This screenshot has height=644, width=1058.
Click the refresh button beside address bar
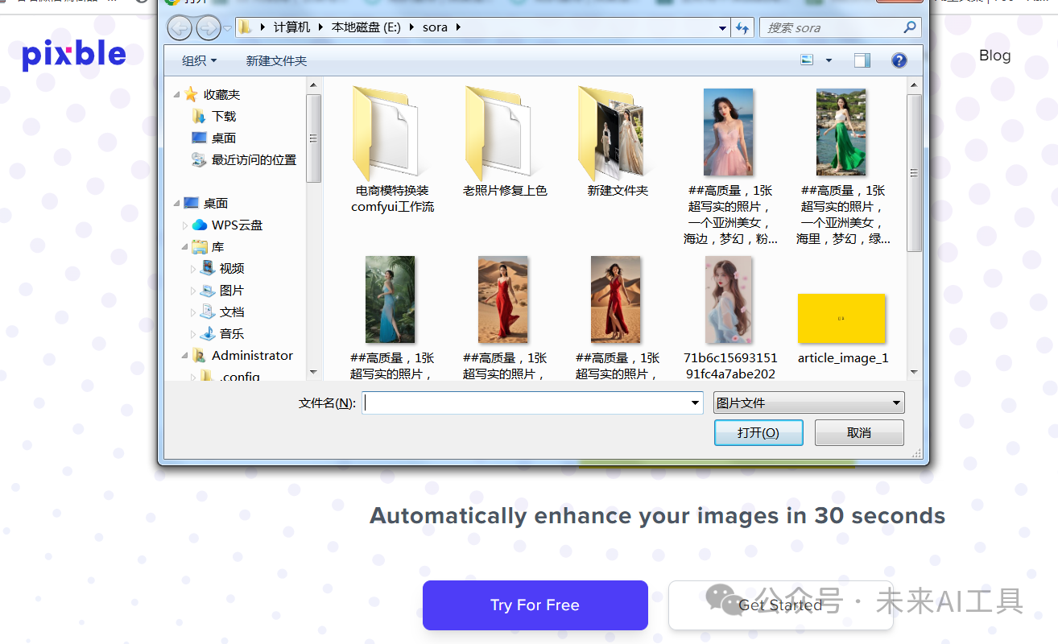[742, 28]
